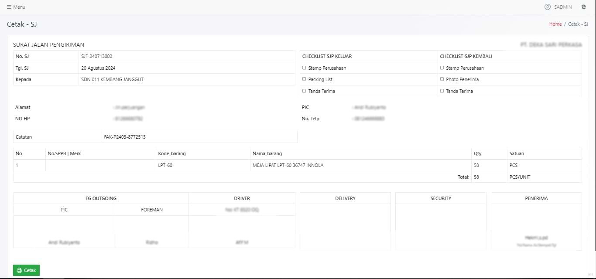Click the Nama_barang column header
The image size is (596, 279).
tap(267, 153)
